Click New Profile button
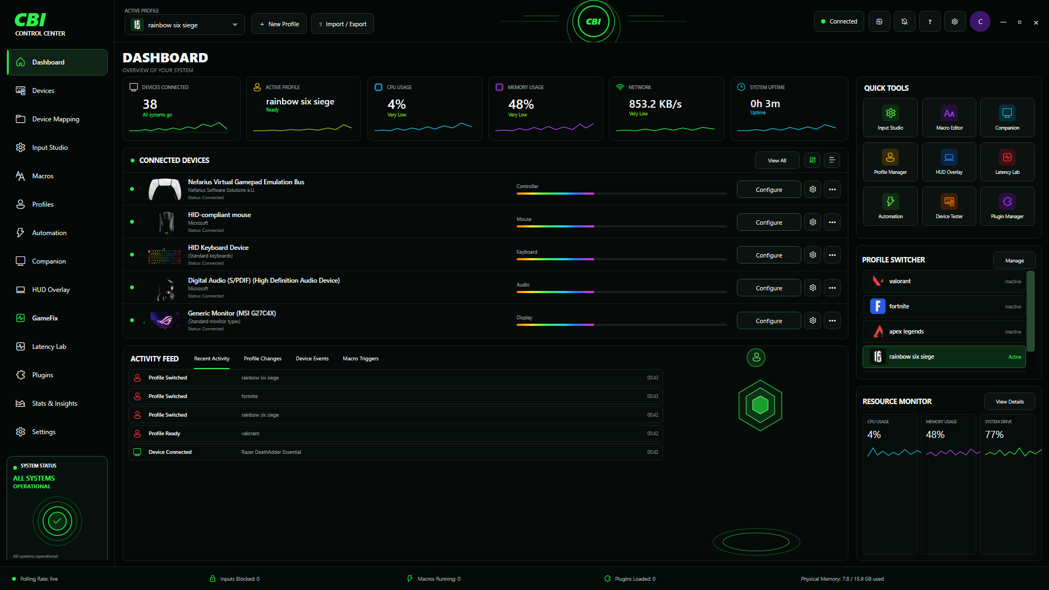This screenshot has height=590, width=1049. (279, 24)
